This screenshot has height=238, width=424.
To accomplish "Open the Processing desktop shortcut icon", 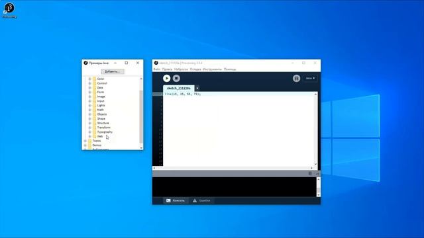I will [9, 11].
